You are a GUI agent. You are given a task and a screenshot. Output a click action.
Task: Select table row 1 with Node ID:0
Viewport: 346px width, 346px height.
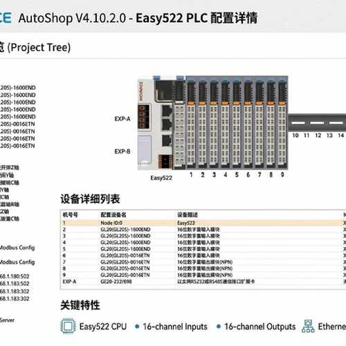click(x=203, y=223)
